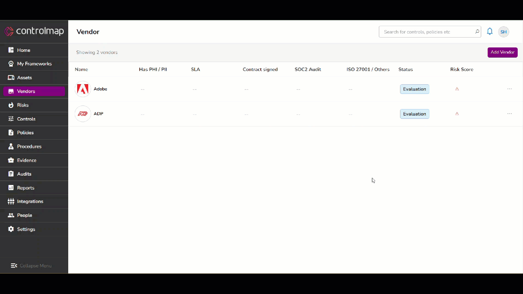
Task: Open the options menu for ADP vendor
Action: click(x=510, y=114)
